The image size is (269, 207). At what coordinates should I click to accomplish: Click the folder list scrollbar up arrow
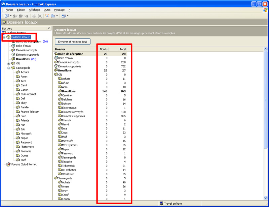pos(266,49)
